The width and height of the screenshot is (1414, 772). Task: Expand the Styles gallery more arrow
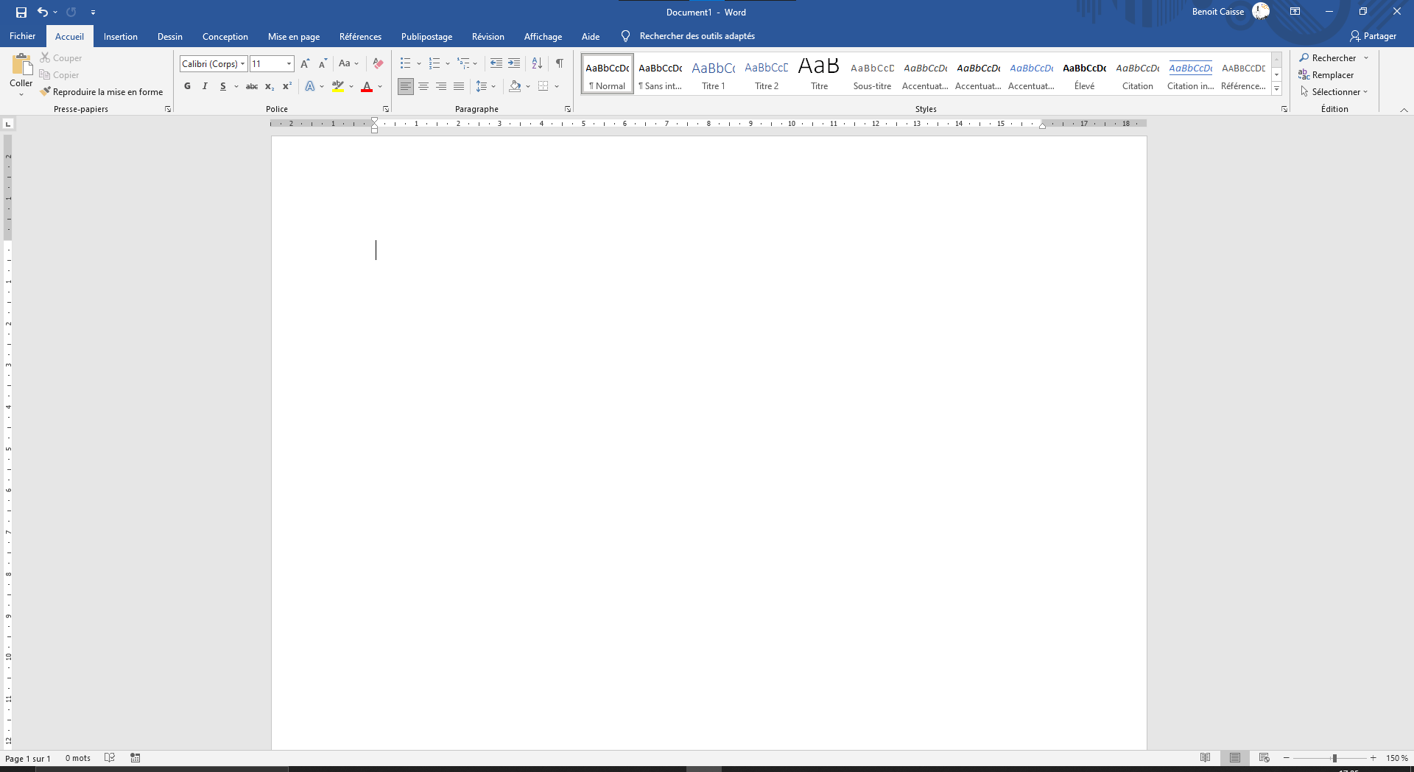tap(1276, 89)
